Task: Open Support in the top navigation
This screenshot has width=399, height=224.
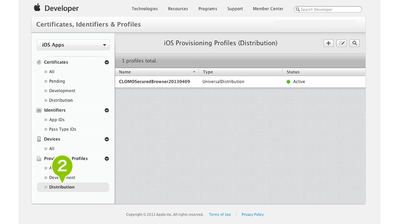Action: pyautogui.click(x=235, y=9)
